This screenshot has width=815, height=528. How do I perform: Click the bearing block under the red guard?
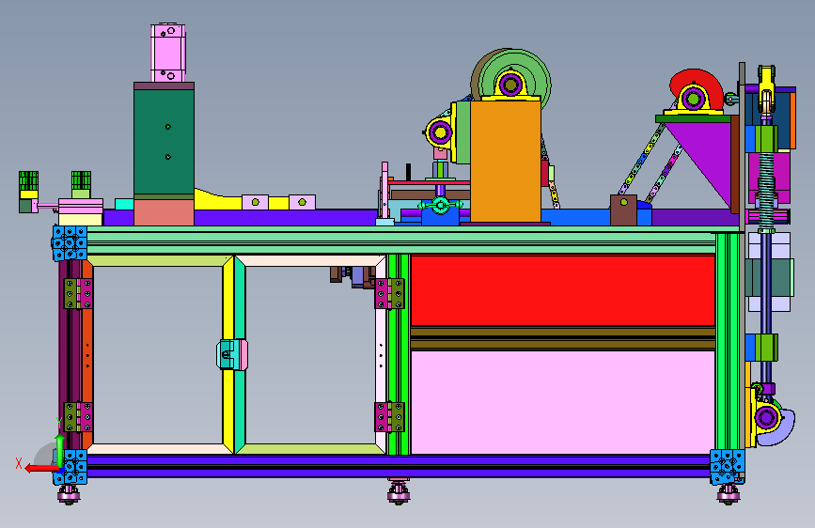pos(694,101)
